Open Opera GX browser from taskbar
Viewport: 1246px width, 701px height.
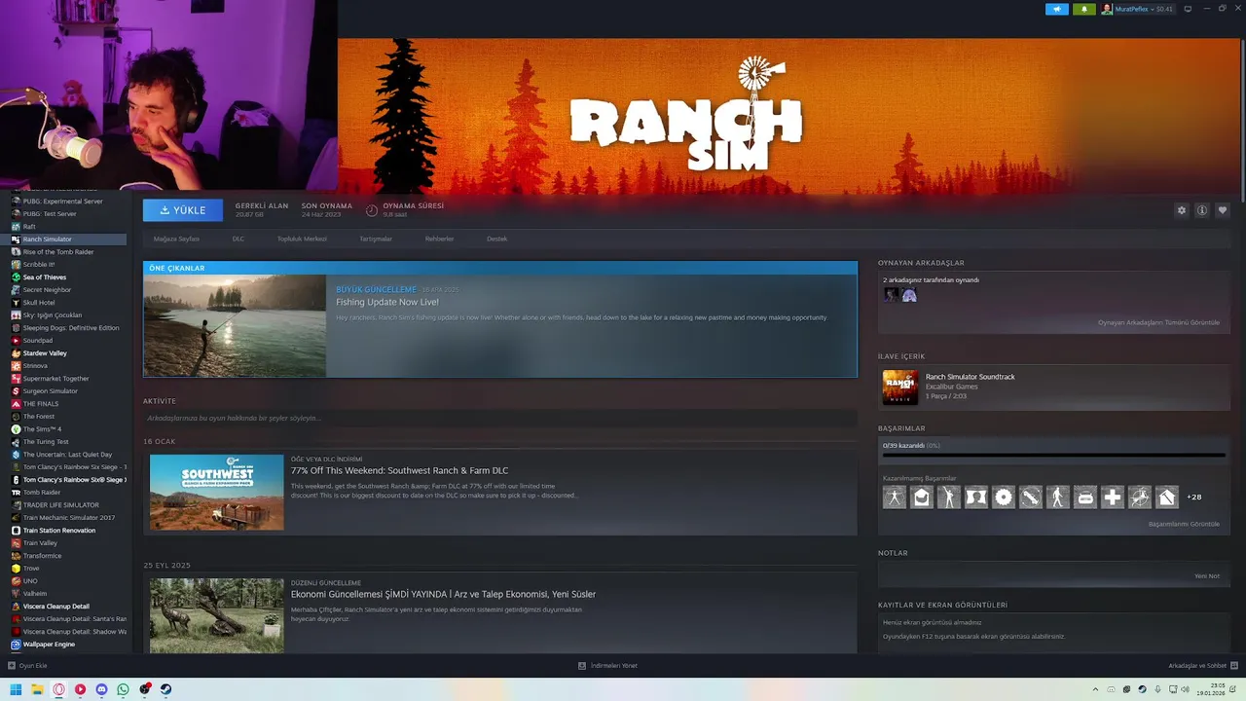[58, 689]
